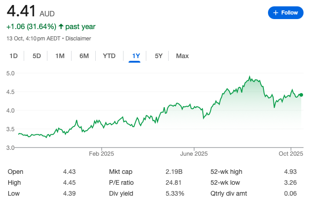Click the June 2025 axis label

pyautogui.click(x=194, y=154)
